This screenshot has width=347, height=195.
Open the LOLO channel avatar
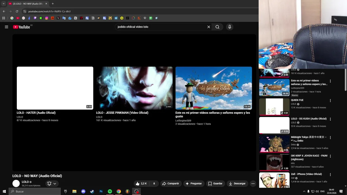pos(16,183)
